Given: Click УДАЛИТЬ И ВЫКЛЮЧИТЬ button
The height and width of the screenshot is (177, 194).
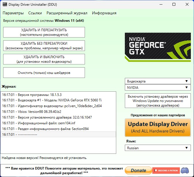Looking at the screenshot, I should (44, 59).
